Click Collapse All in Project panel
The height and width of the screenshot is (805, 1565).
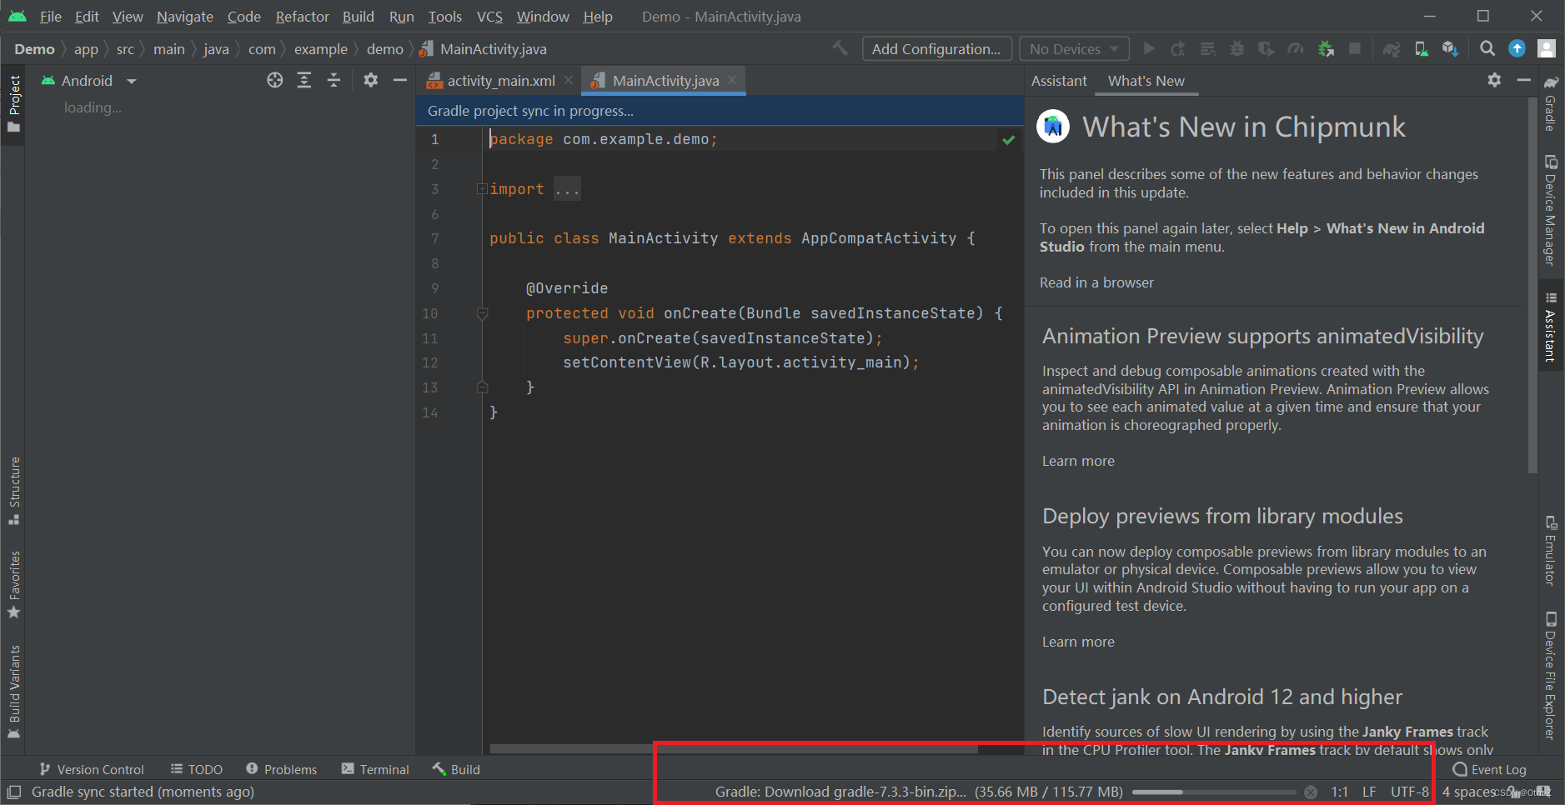(334, 80)
